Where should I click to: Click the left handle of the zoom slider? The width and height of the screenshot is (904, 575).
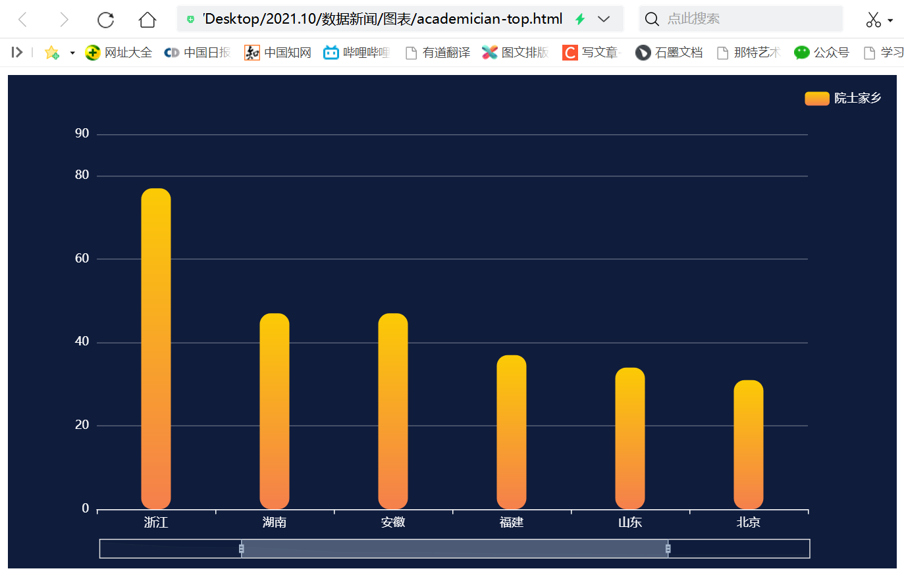242,549
